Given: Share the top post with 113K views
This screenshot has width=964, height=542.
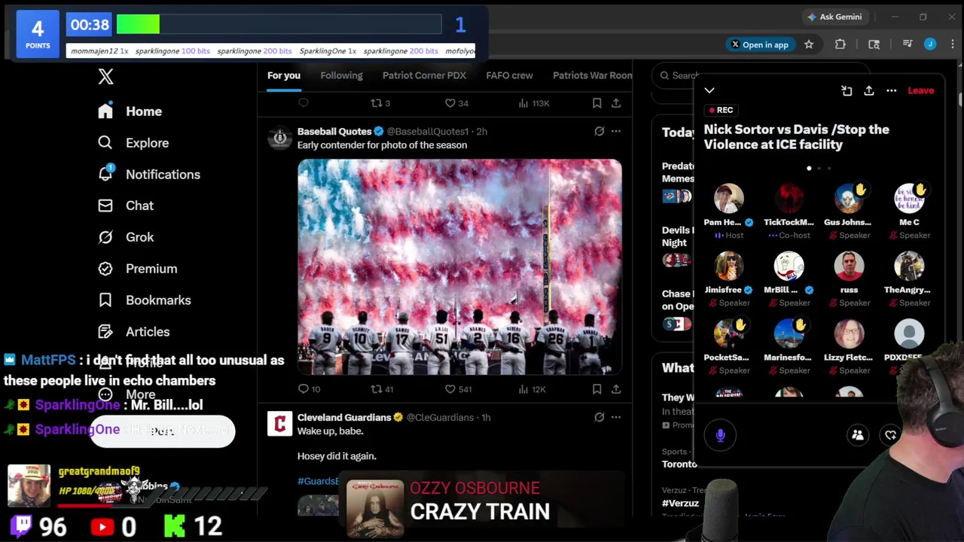Looking at the screenshot, I should [x=616, y=103].
